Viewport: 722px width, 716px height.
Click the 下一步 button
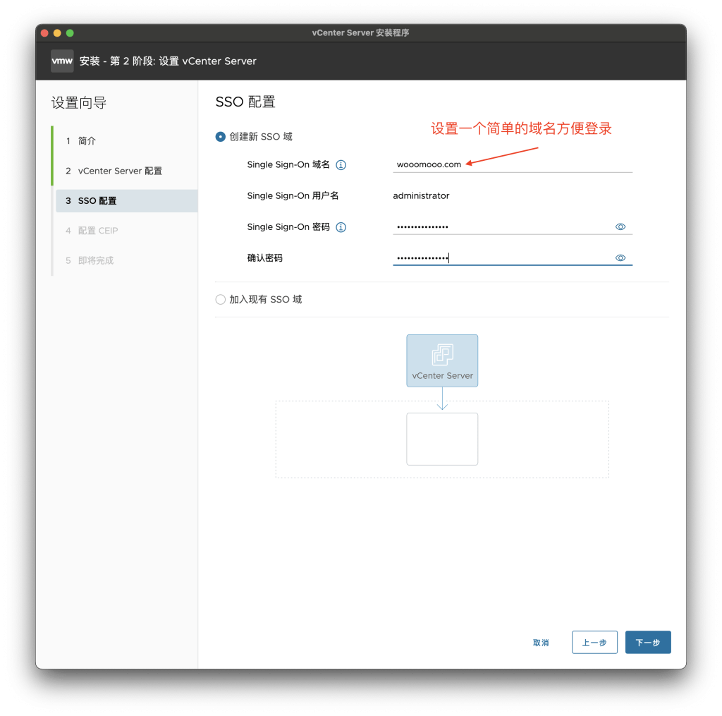tap(648, 642)
